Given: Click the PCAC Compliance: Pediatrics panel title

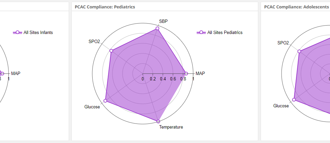Looking at the screenshot, I should (104, 7).
